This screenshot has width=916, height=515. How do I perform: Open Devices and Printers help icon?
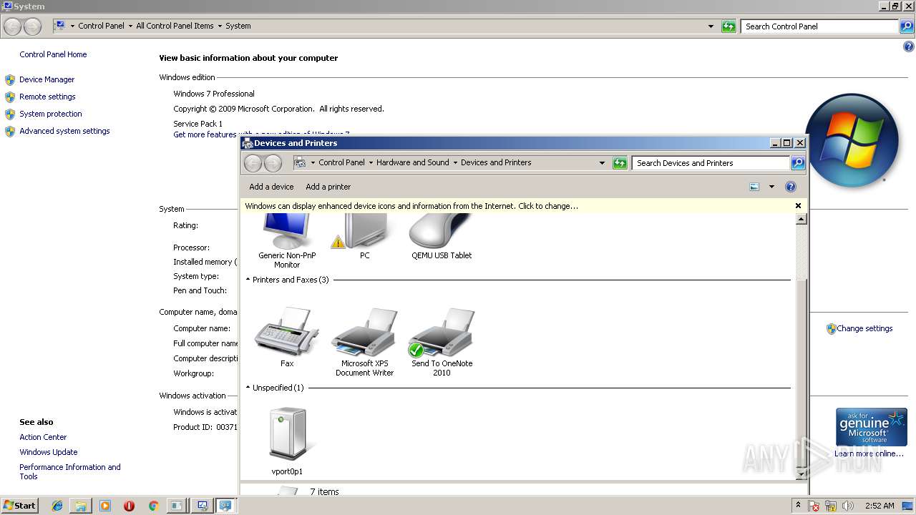791,187
